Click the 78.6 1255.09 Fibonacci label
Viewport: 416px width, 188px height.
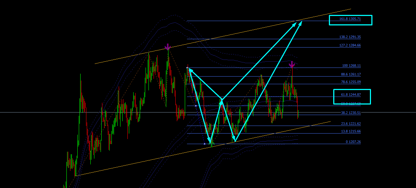coord(351,82)
